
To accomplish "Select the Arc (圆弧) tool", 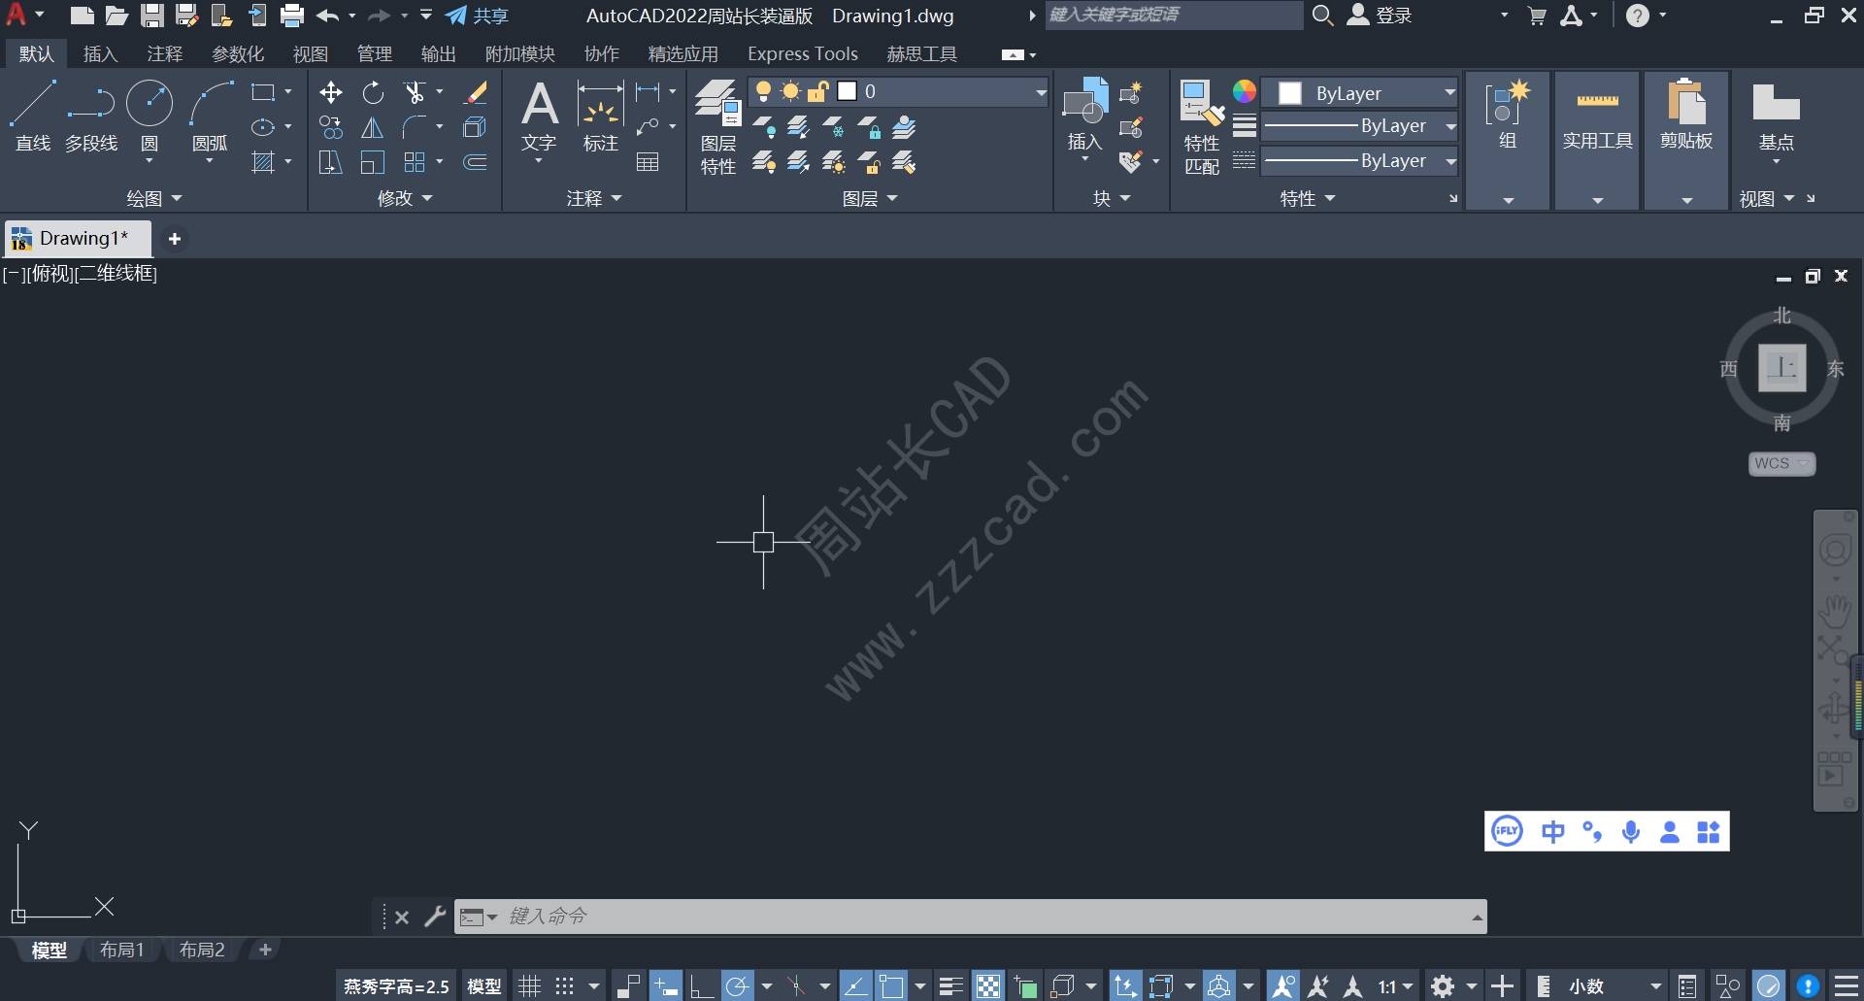I will [210, 116].
